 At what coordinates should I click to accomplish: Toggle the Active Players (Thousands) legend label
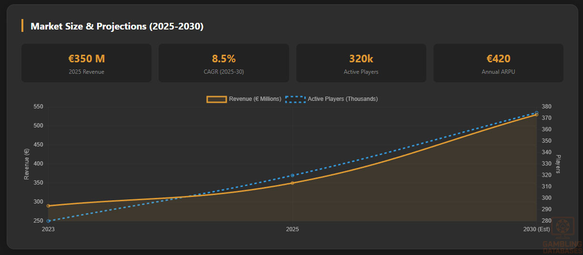(342, 99)
